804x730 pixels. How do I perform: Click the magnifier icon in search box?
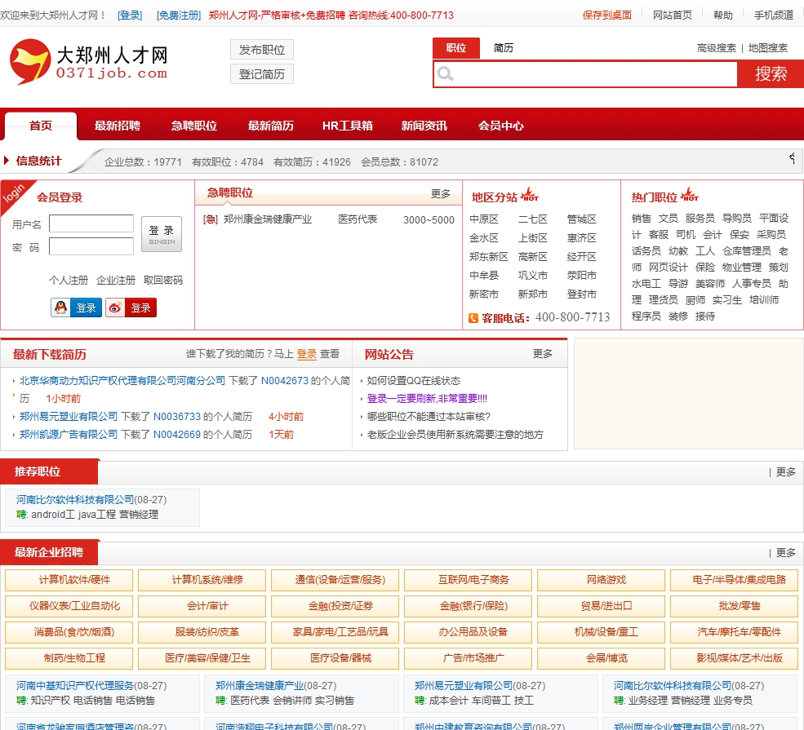point(445,74)
